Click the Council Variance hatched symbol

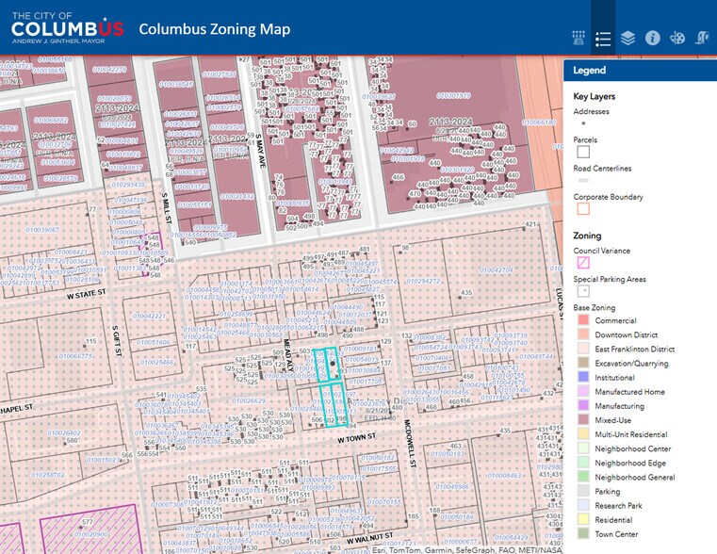coord(583,263)
